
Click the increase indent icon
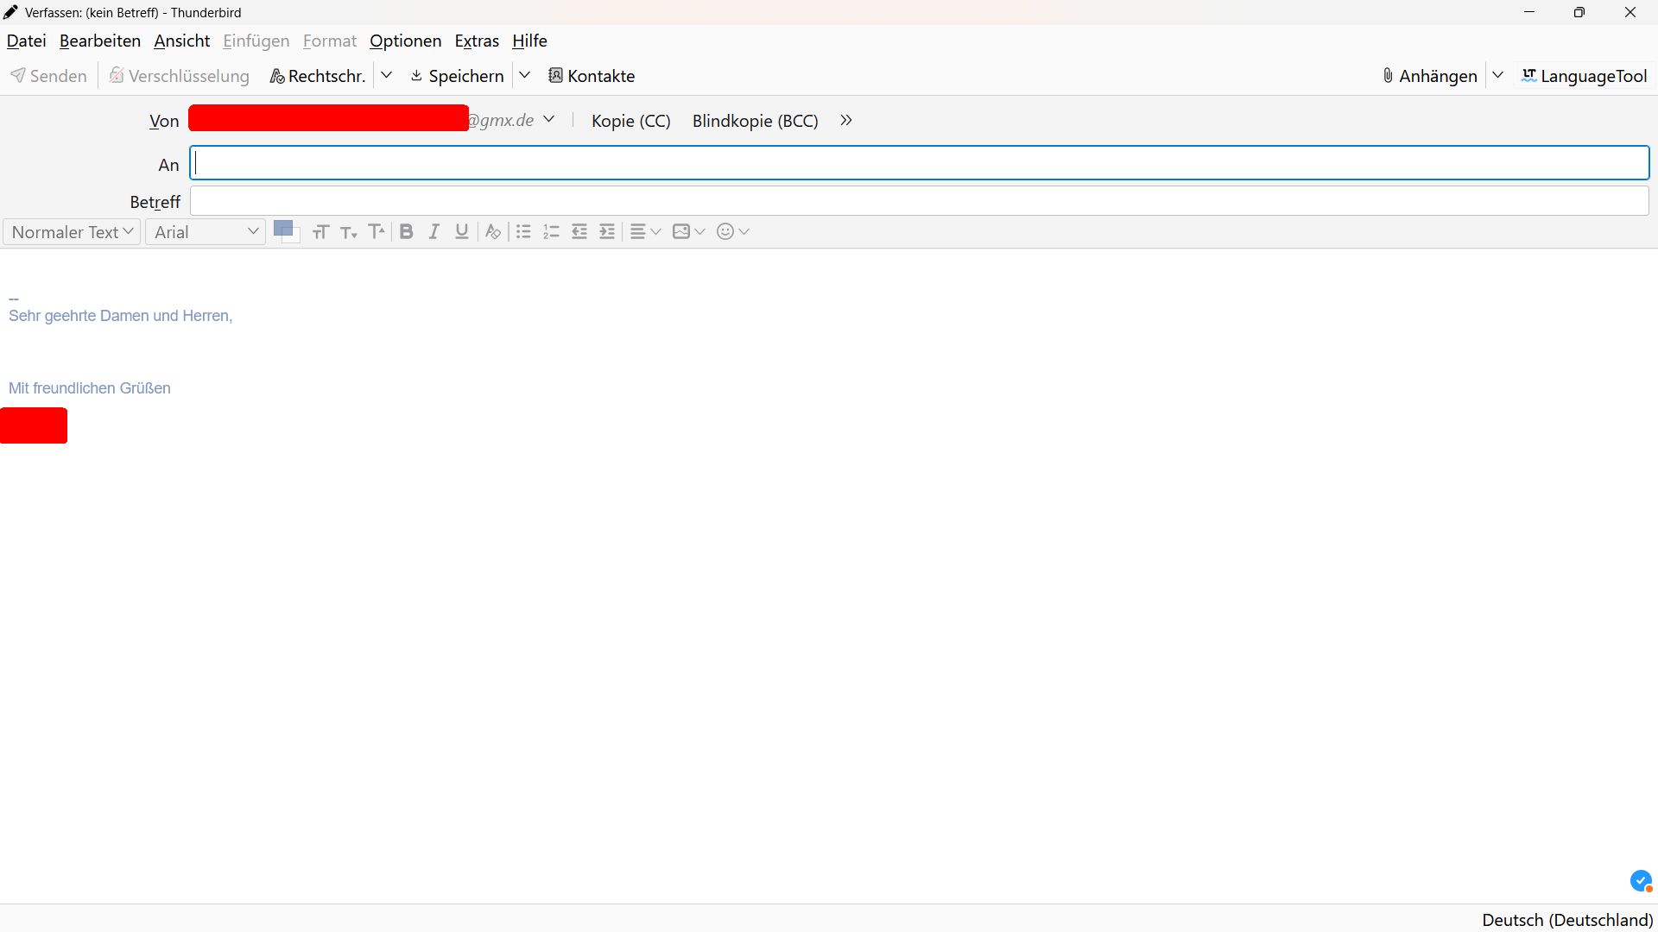pos(607,231)
